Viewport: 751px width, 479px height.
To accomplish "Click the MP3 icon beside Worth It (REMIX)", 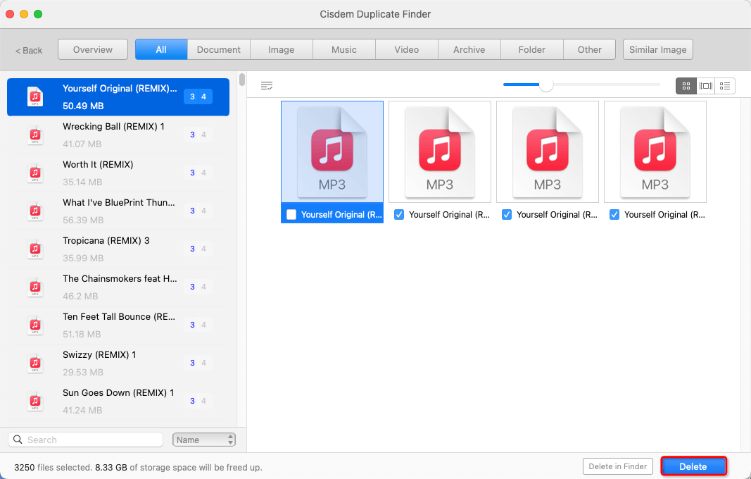I will click(36, 173).
